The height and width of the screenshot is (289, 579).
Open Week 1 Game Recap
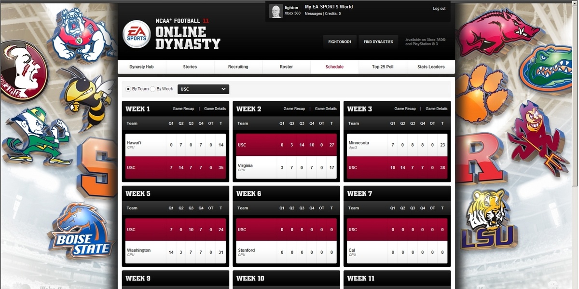tap(184, 109)
